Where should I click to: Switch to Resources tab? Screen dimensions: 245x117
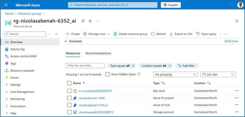tap(73, 53)
